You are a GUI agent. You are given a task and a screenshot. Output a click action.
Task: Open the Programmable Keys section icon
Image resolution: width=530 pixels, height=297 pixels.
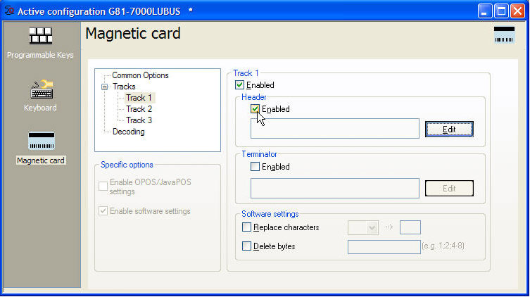40,37
